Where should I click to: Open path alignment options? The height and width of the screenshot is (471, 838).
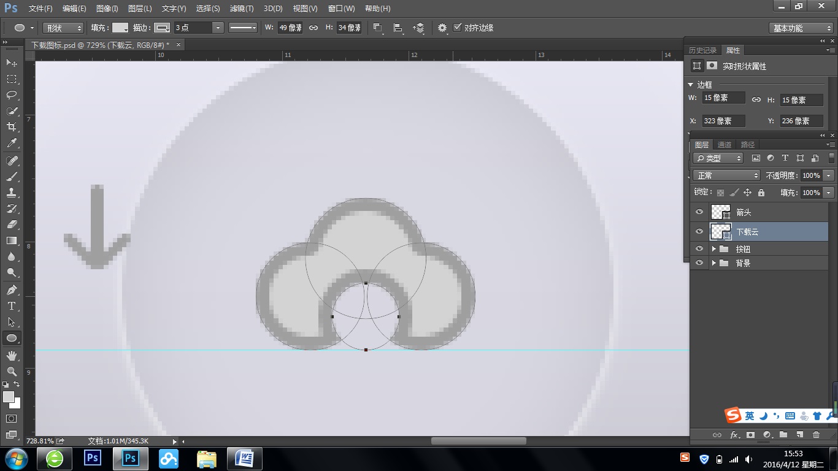click(398, 28)
